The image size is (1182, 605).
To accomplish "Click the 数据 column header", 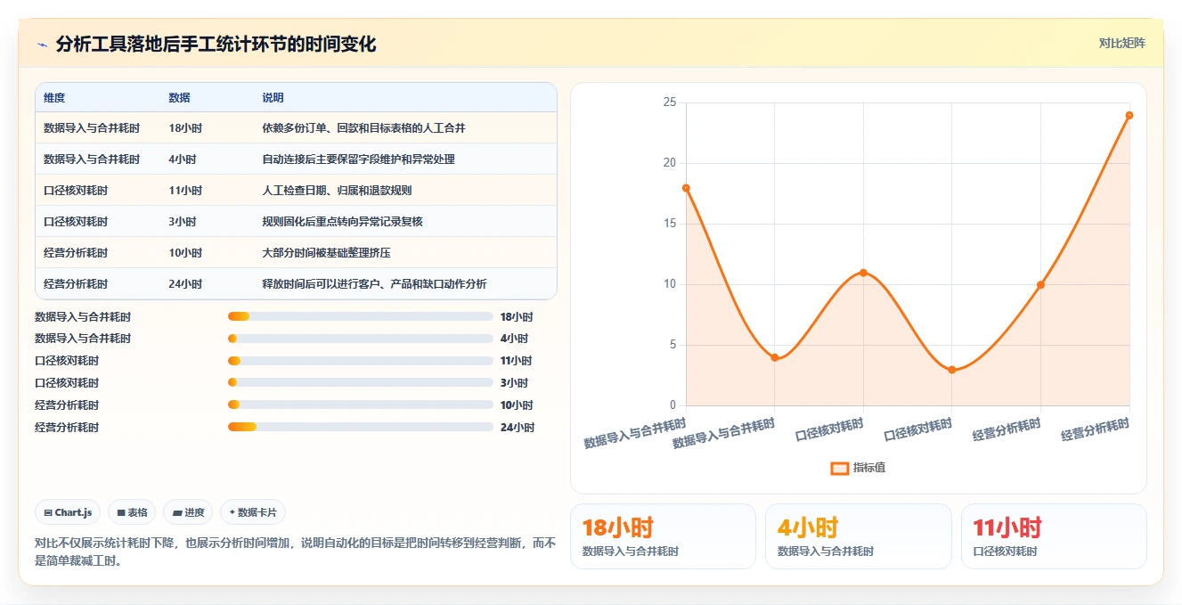I will tap(179, 98).
